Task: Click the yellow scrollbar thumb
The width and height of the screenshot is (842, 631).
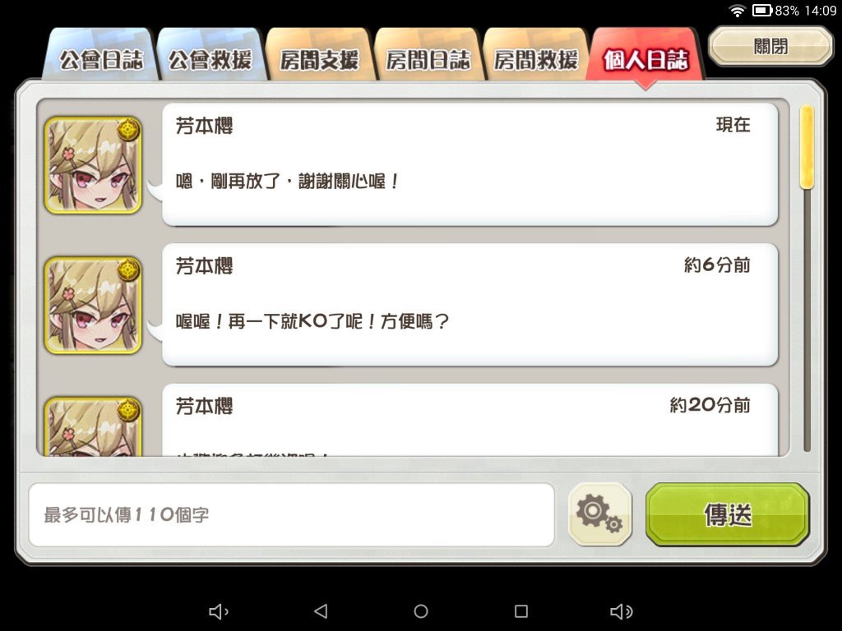Action: coord(807,147)
